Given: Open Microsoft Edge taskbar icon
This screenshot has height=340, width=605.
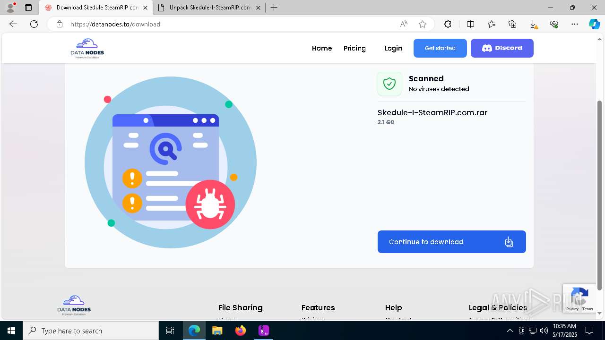Looking at the screenshot, I should [x=194, y=331].
